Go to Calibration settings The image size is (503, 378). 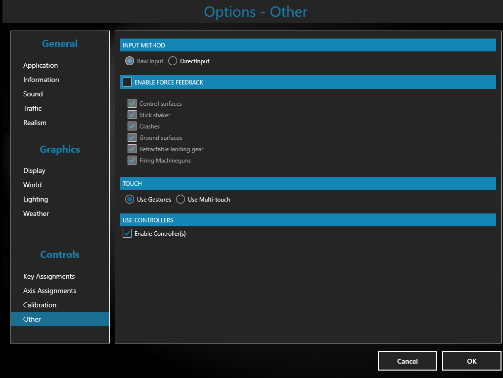coord(40,305)
